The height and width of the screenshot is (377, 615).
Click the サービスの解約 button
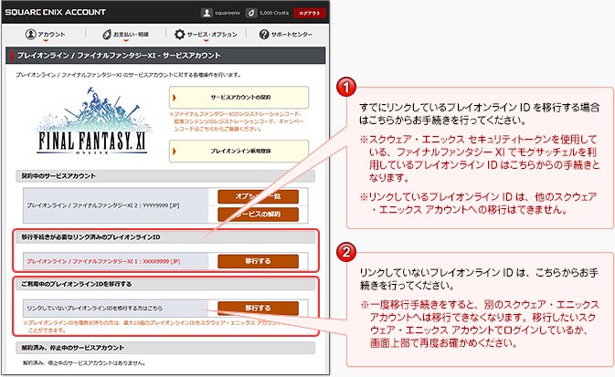(258, 215)
